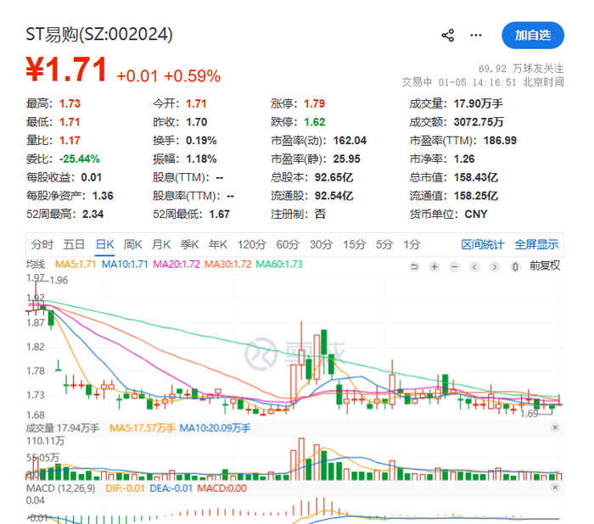Close the MACD indicator panel
Screen dimensions: 594x524
(555, 488)
